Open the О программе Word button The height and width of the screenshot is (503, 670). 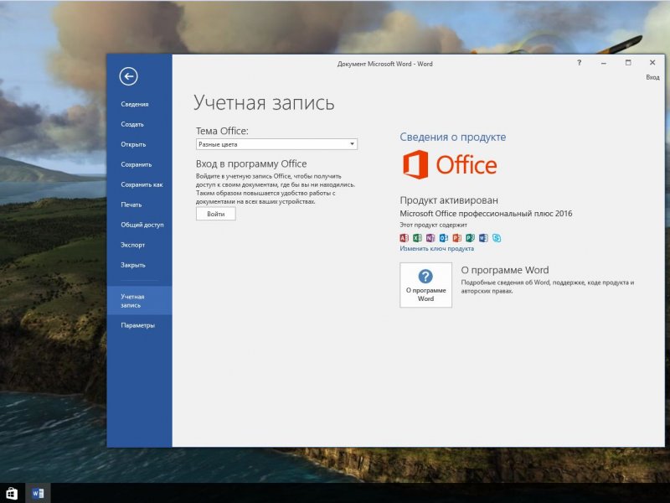click(x=425, y=285)
